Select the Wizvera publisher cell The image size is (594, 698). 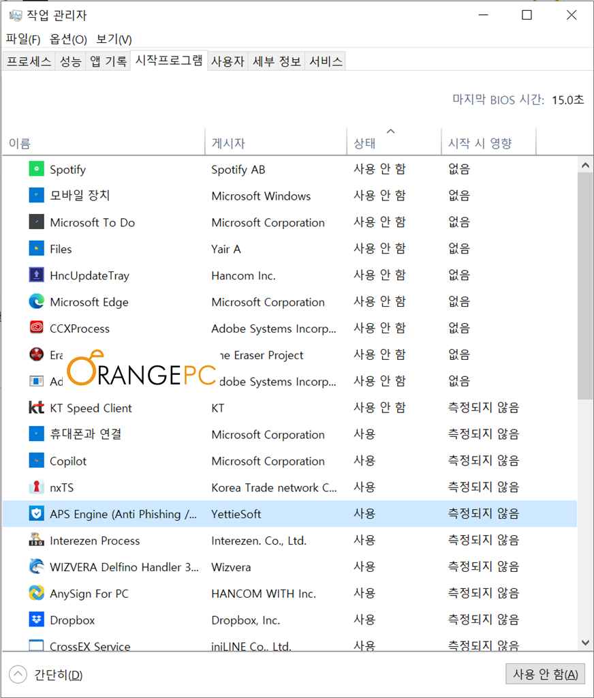[x=231, y=567]
